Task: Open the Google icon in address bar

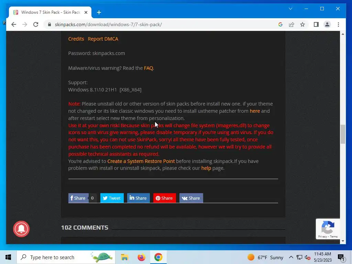Action: (280, 24)
